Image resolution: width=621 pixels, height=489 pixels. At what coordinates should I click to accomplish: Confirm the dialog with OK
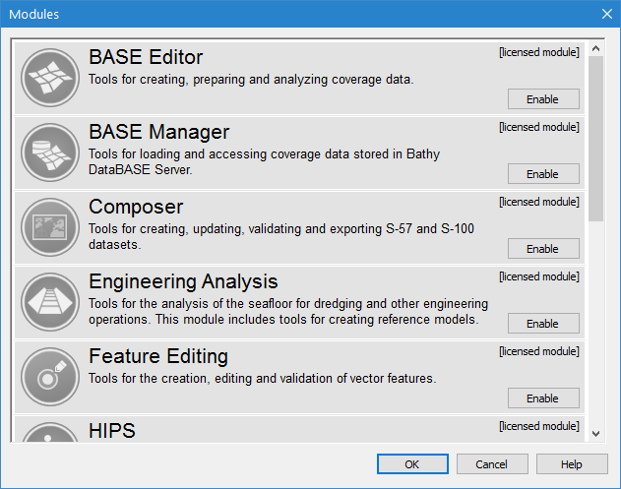tap(412, 464)
